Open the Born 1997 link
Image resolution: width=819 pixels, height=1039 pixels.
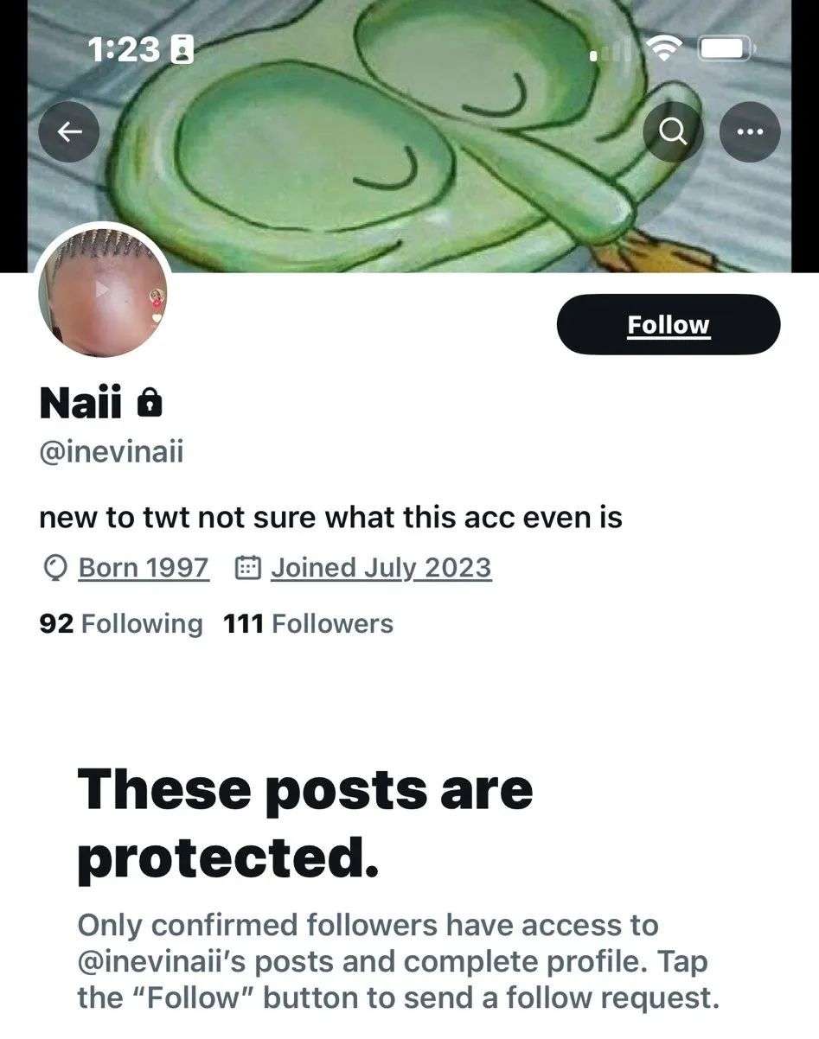pos(144,568)
